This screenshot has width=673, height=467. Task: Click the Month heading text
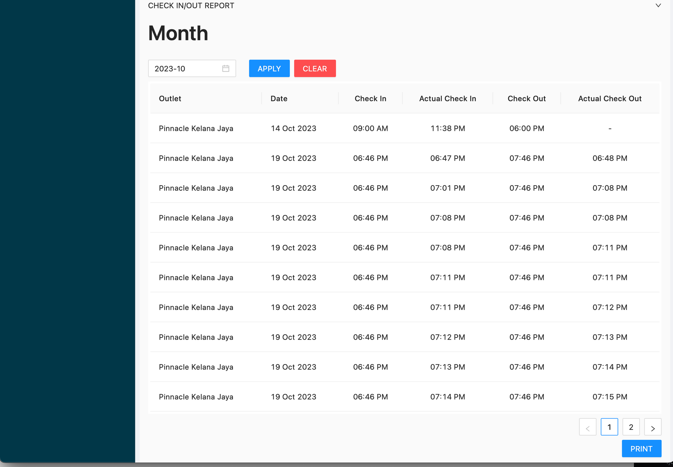tap(178, 33)
